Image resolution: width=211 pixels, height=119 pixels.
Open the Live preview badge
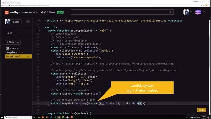point(60,13)
